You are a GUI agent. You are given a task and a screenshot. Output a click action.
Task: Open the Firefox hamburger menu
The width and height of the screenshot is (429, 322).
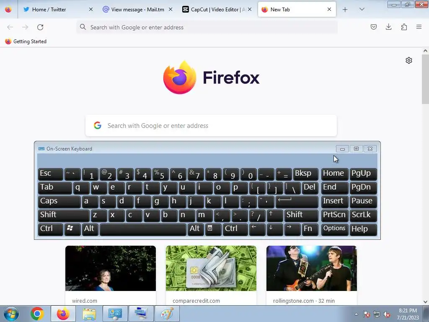(x=419, y=27)
